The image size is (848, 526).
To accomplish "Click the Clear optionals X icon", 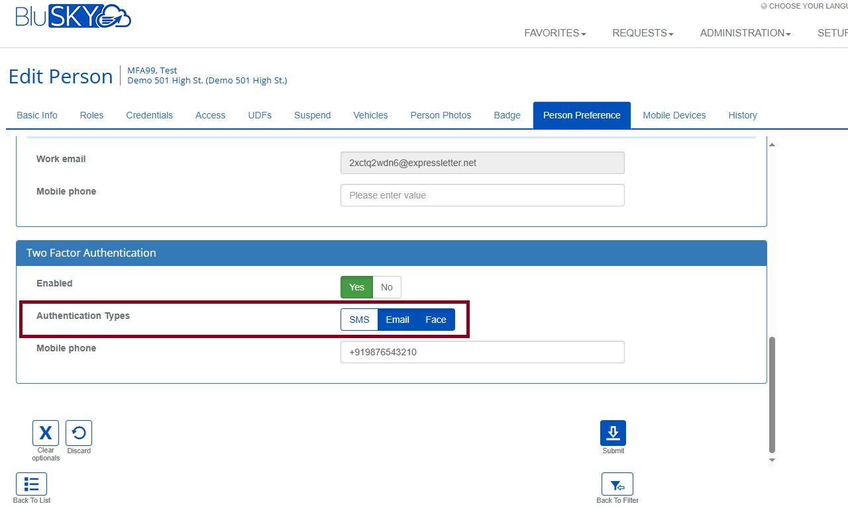I will (x=46, y=433).
